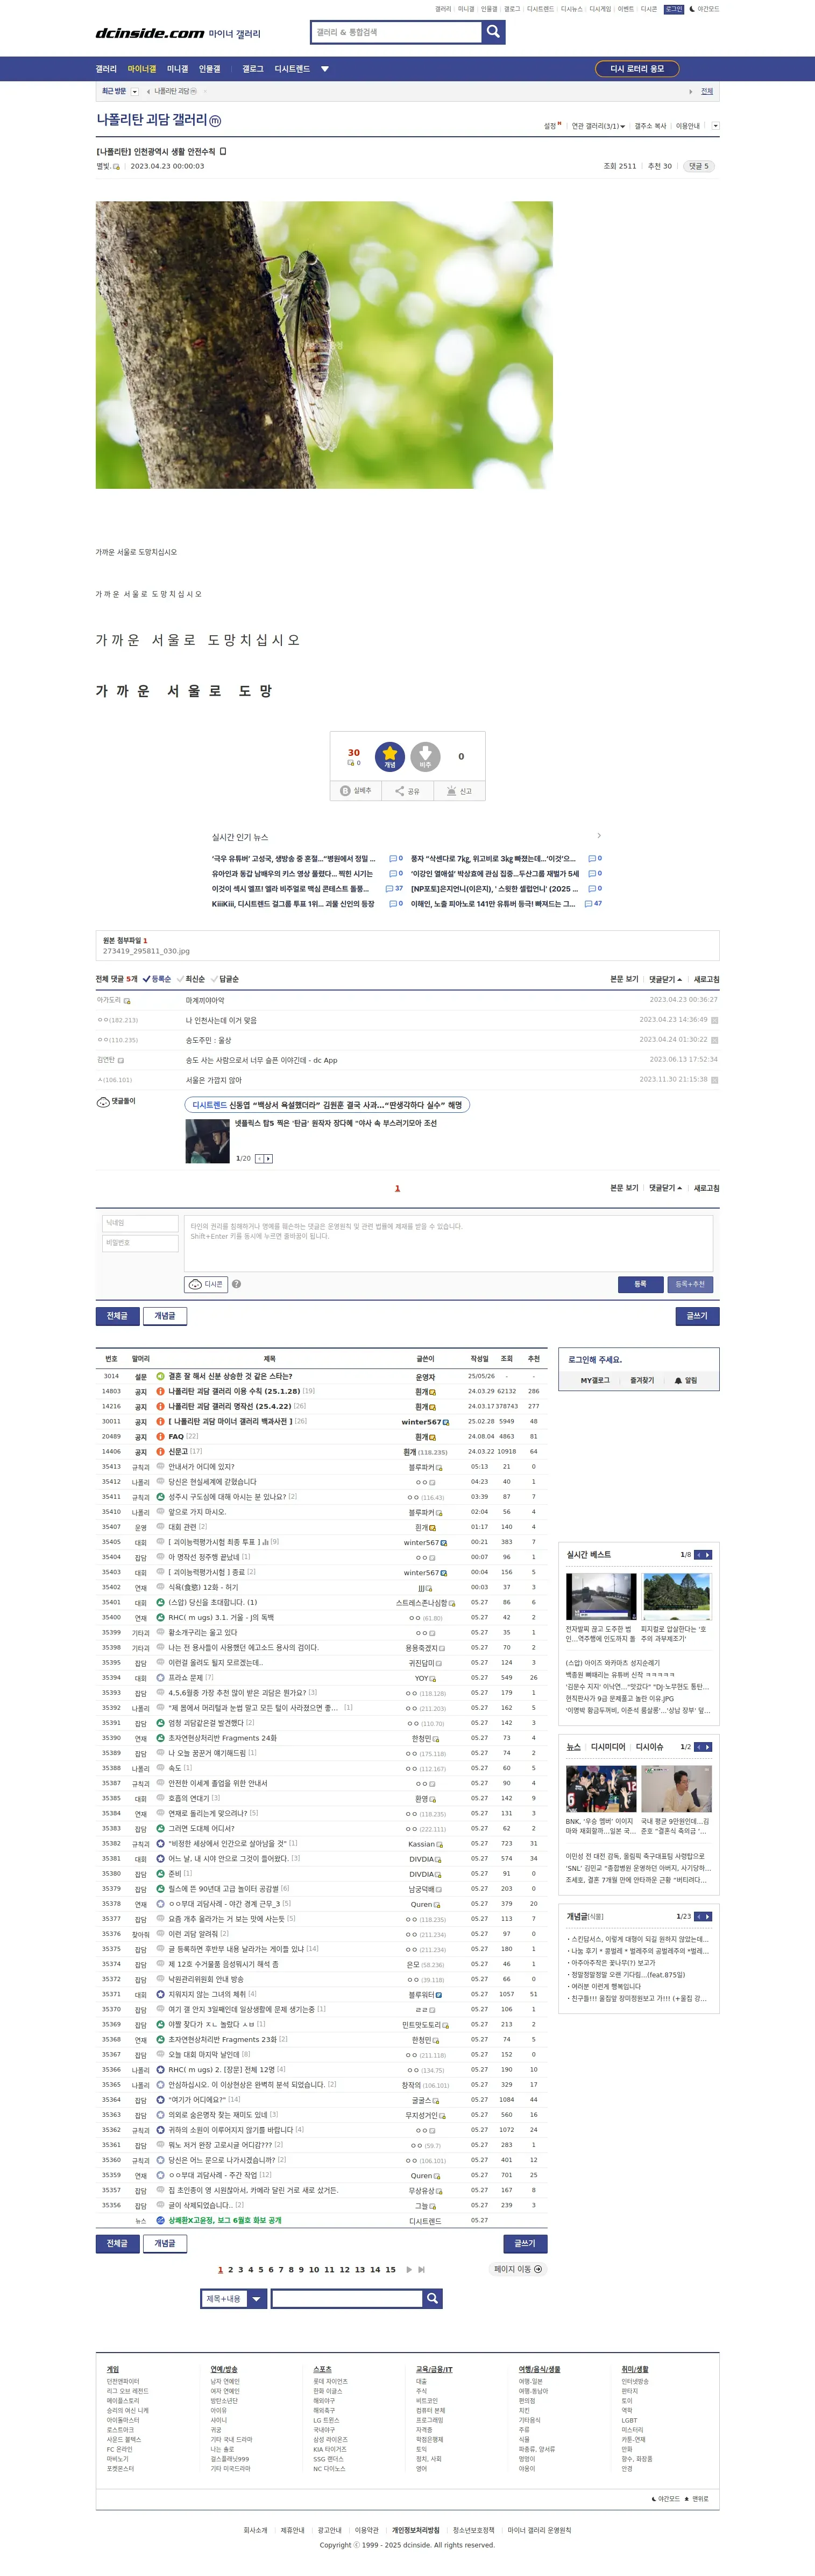Go to page 2 in pagination
The width and height of the screenshot is (815, 2576).
pos(230,2270)
